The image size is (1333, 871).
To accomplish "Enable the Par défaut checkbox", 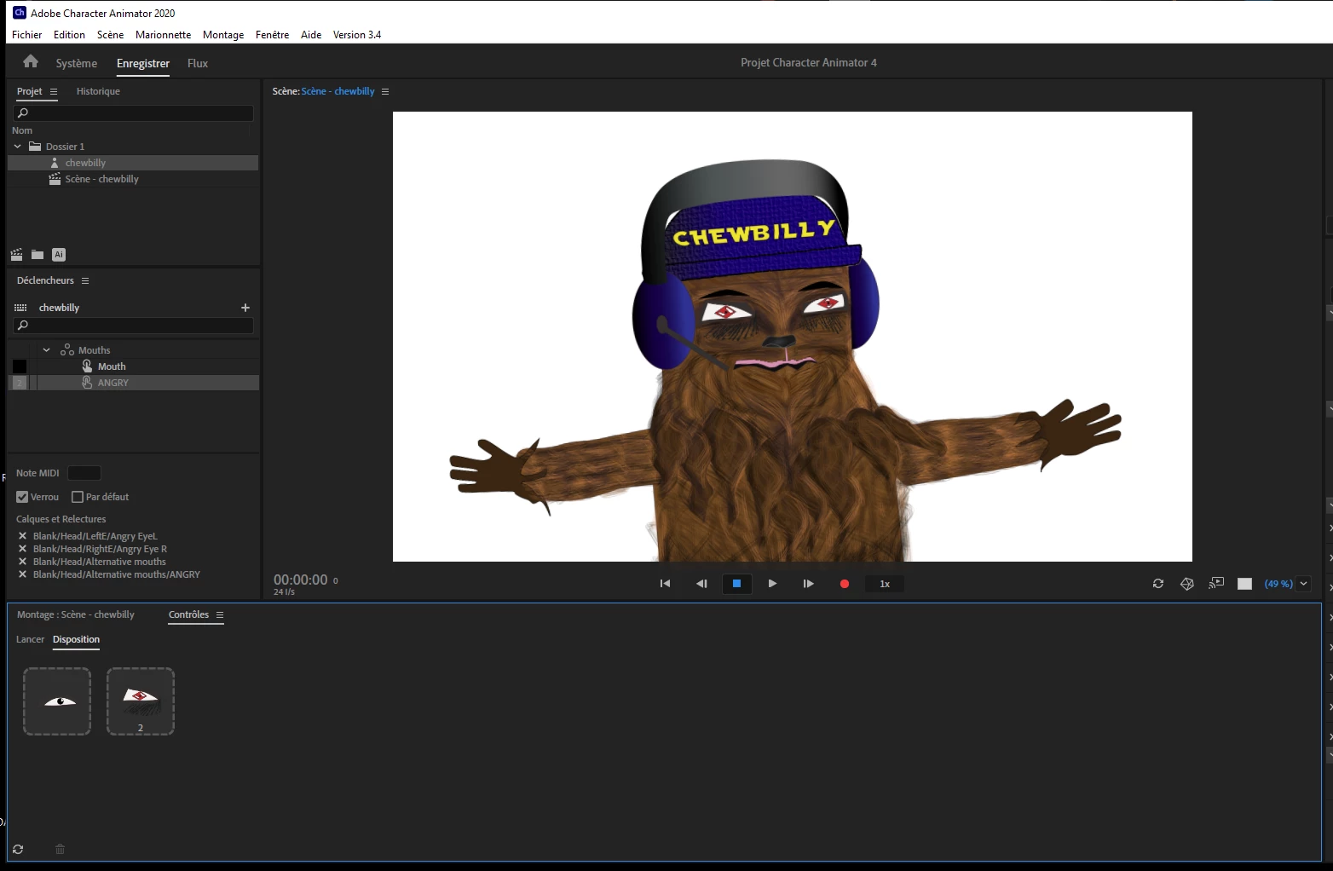I will (78, 497).
